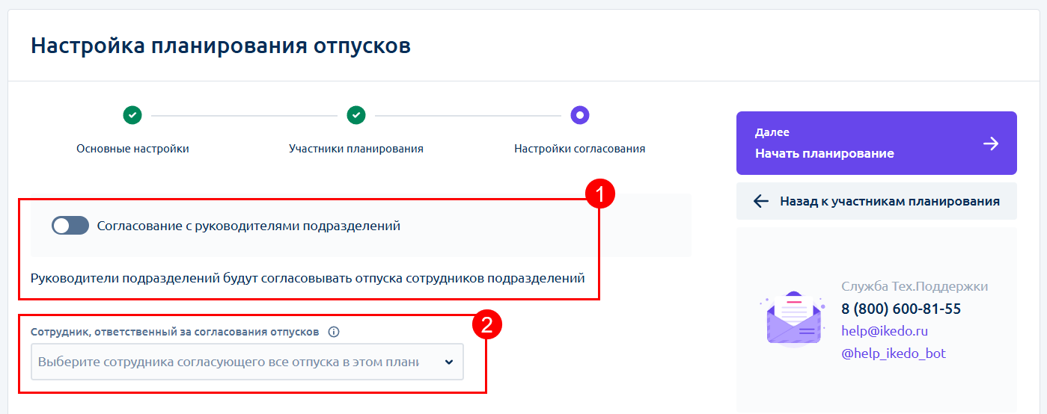Screen dimensions: 1047x414
Task: Click the Согласование с руководителями подразделений label
Action: (x=248, y=226)
